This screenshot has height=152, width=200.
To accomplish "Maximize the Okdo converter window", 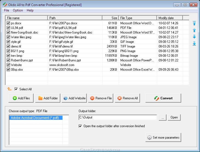I will (x=185, y=5).
